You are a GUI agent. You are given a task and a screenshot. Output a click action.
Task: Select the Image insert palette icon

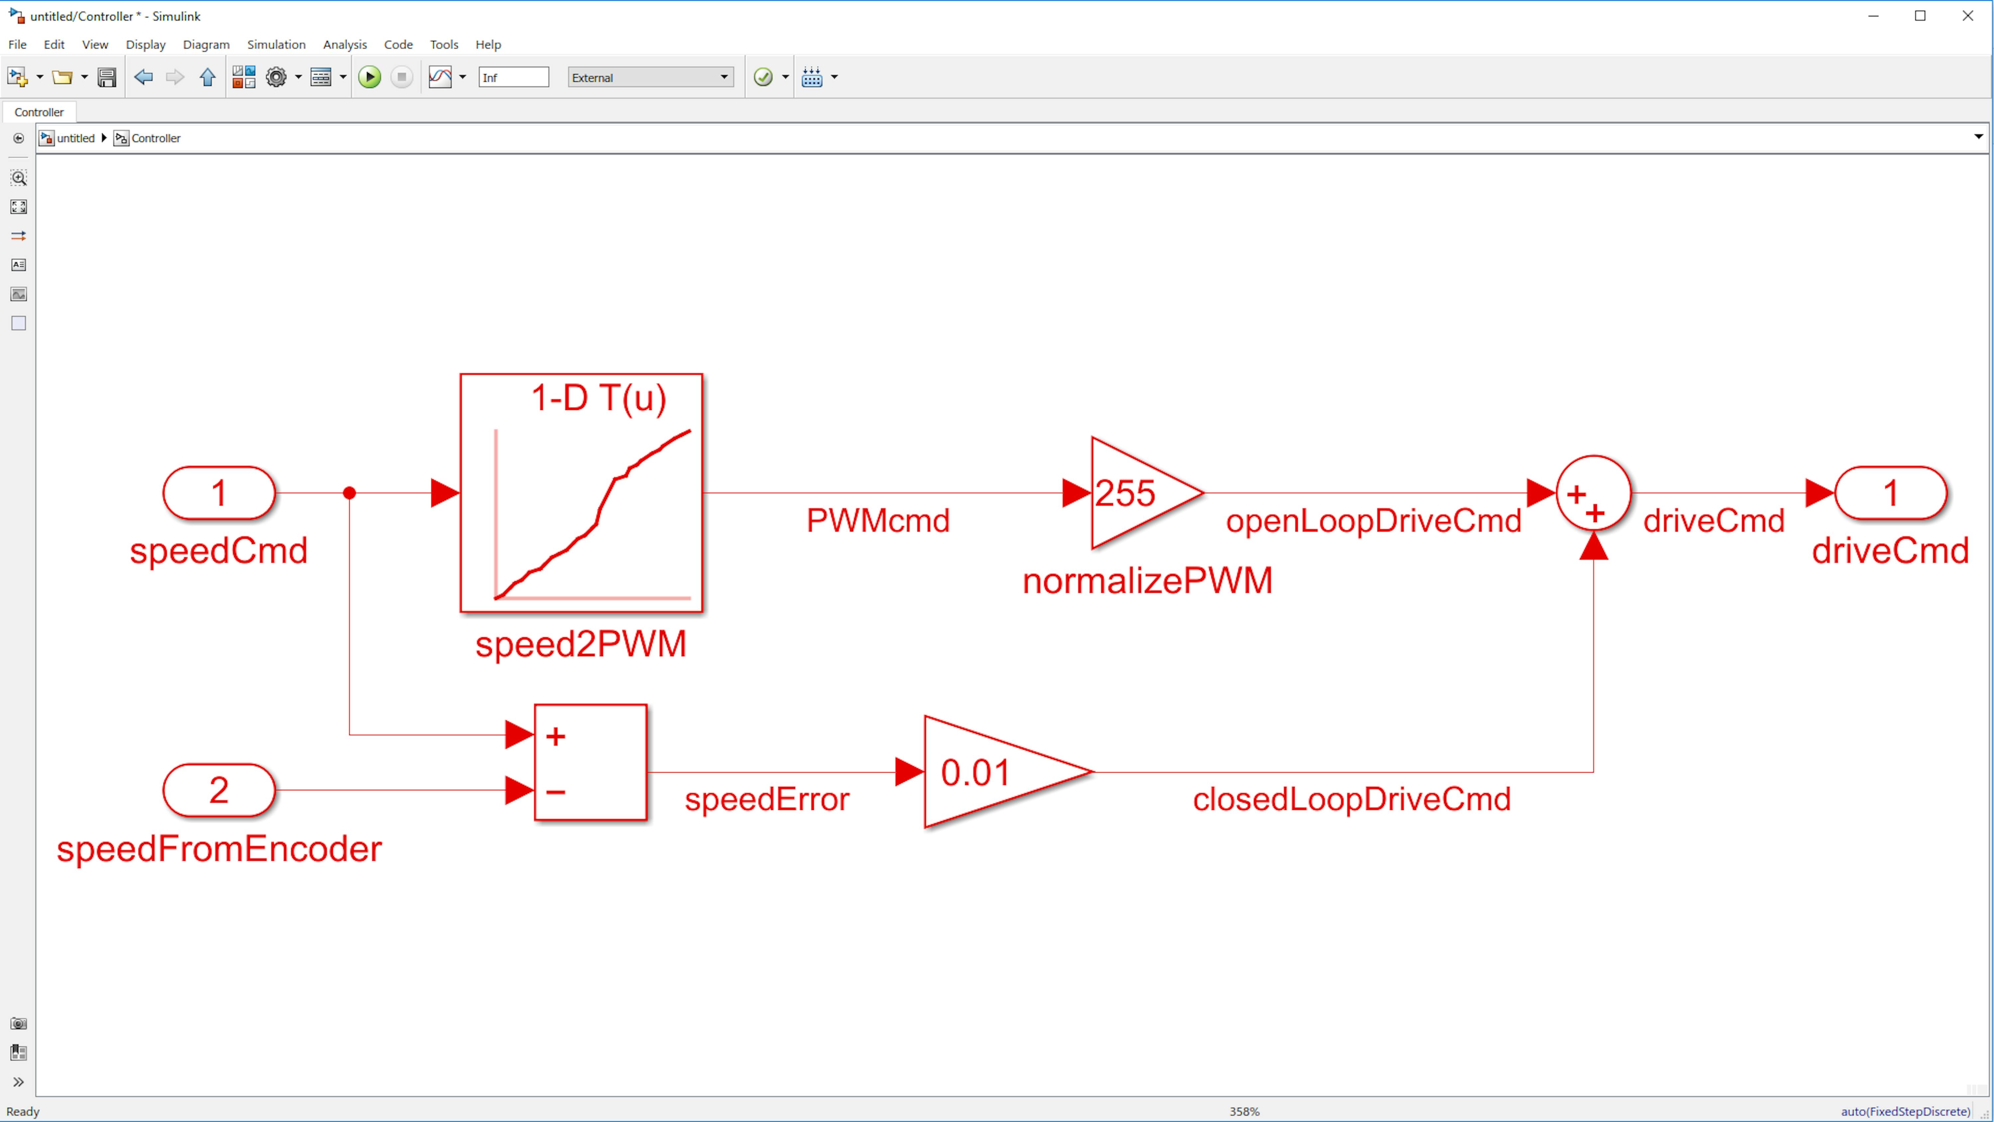(x=19, y=294)
